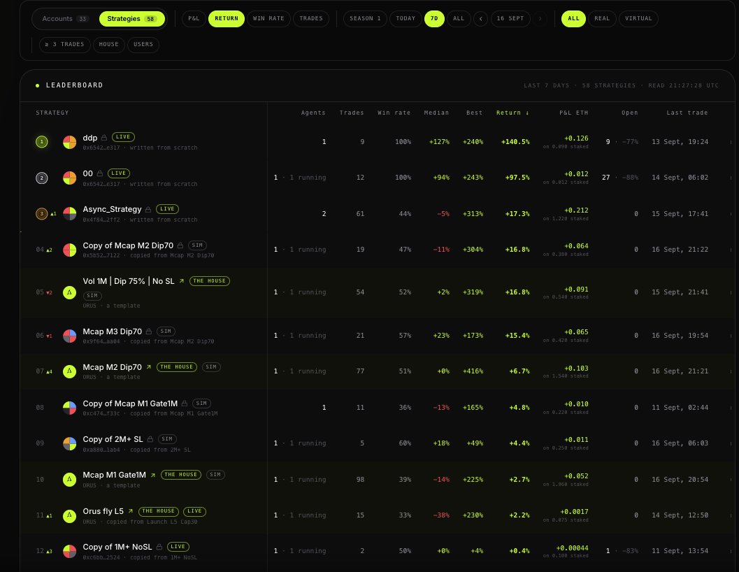Click the avatar icon for strategy 00
The height and width of the screenshot is (572, 739).
[70, 178]
